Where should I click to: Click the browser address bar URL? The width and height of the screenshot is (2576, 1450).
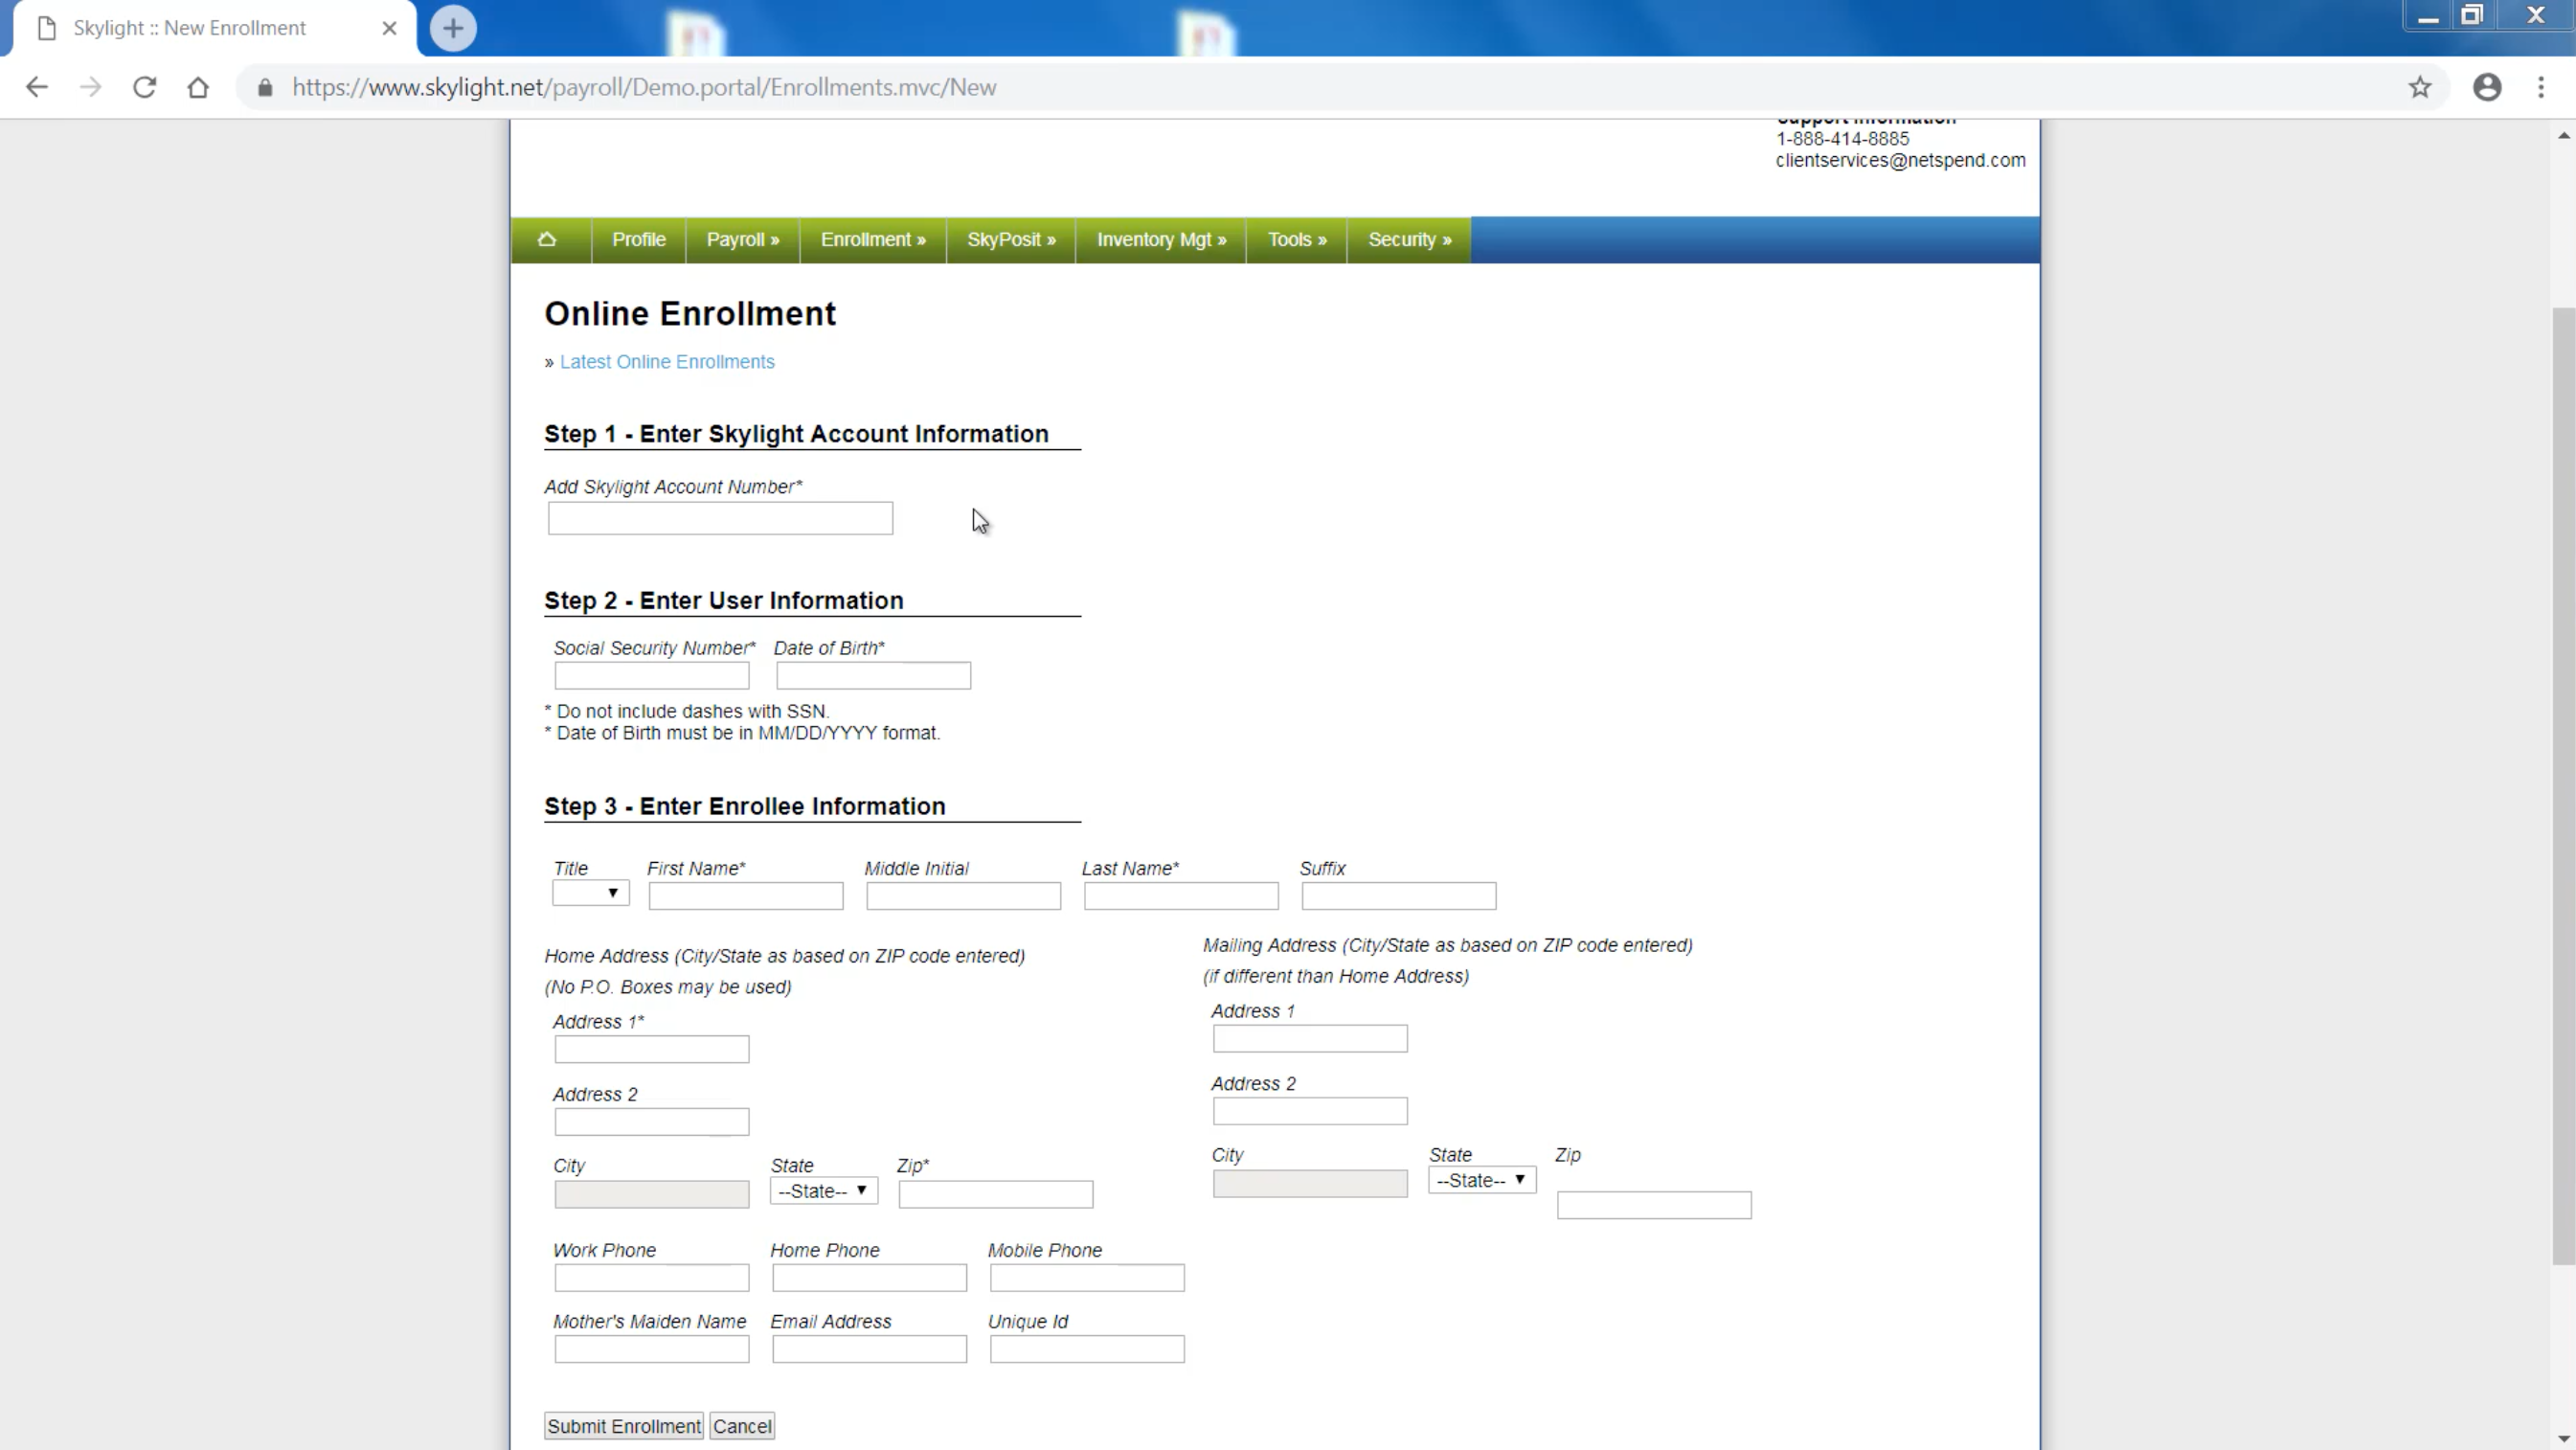pos(644,87)
